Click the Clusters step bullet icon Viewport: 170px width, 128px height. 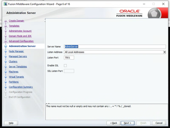click(x=6, y=62)
